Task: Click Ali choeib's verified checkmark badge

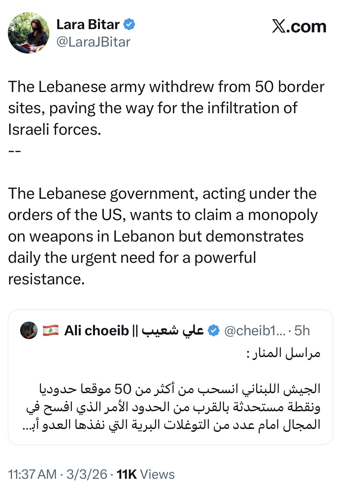Action: 213,331
